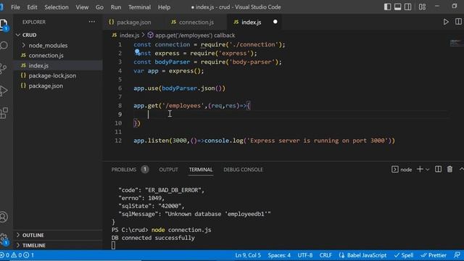Click the Prettier status item
Screen dimensions: 464x261
pyautogui.click(x=434, y=255)
